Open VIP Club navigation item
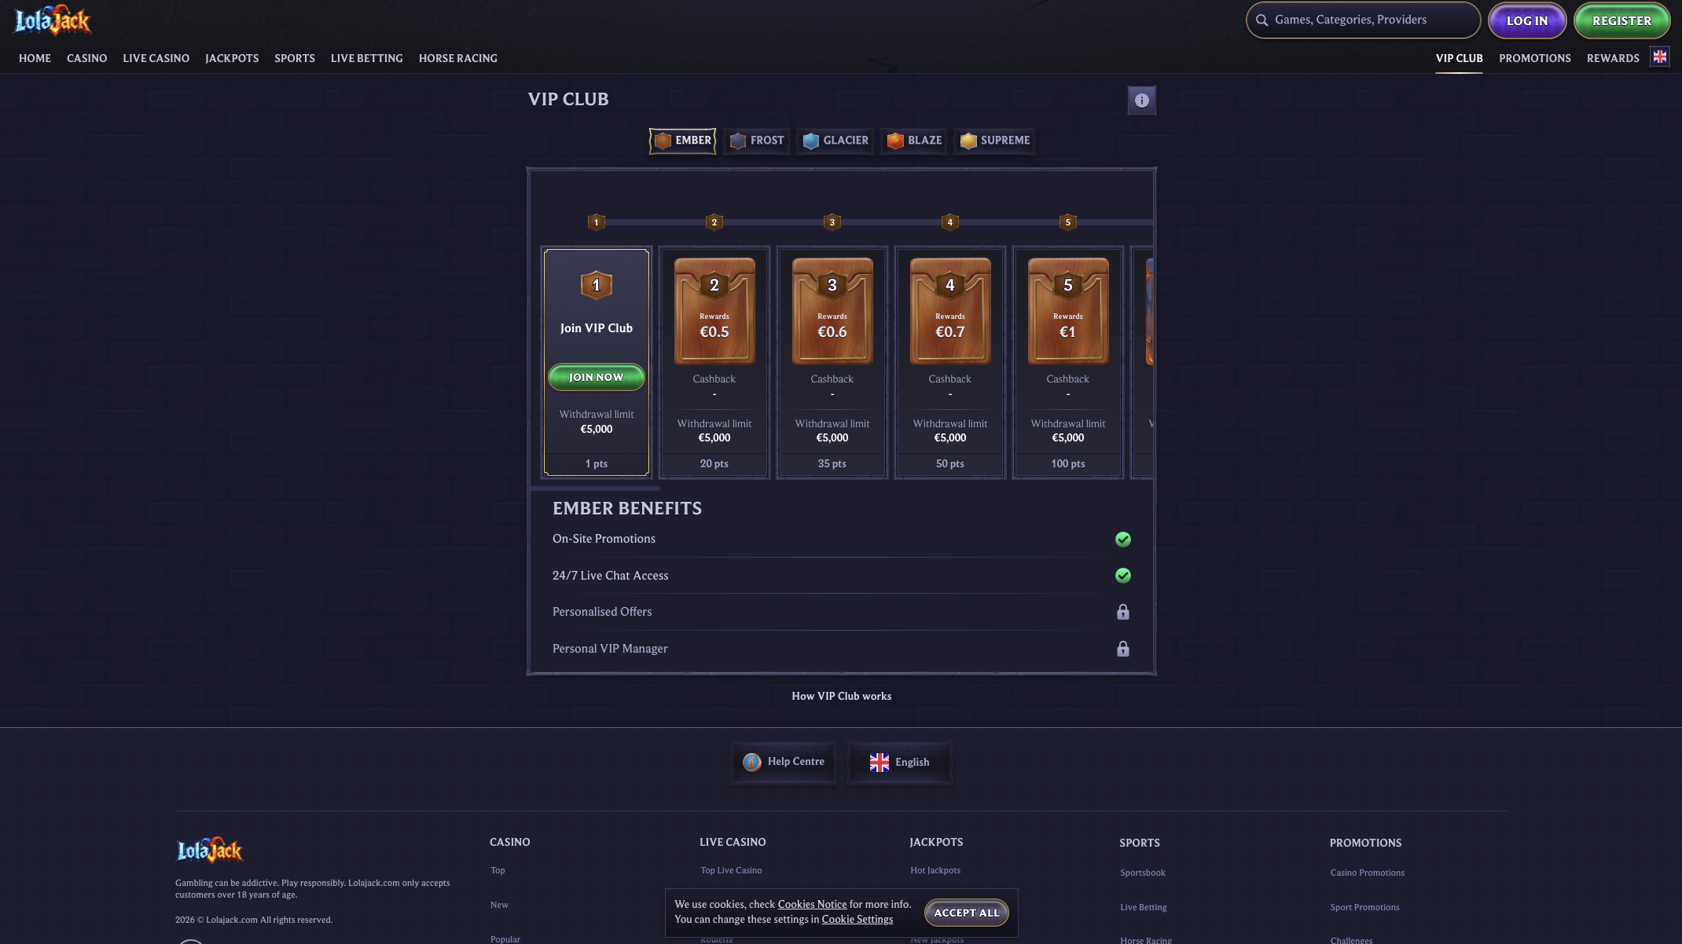 tap(1459, 58)
